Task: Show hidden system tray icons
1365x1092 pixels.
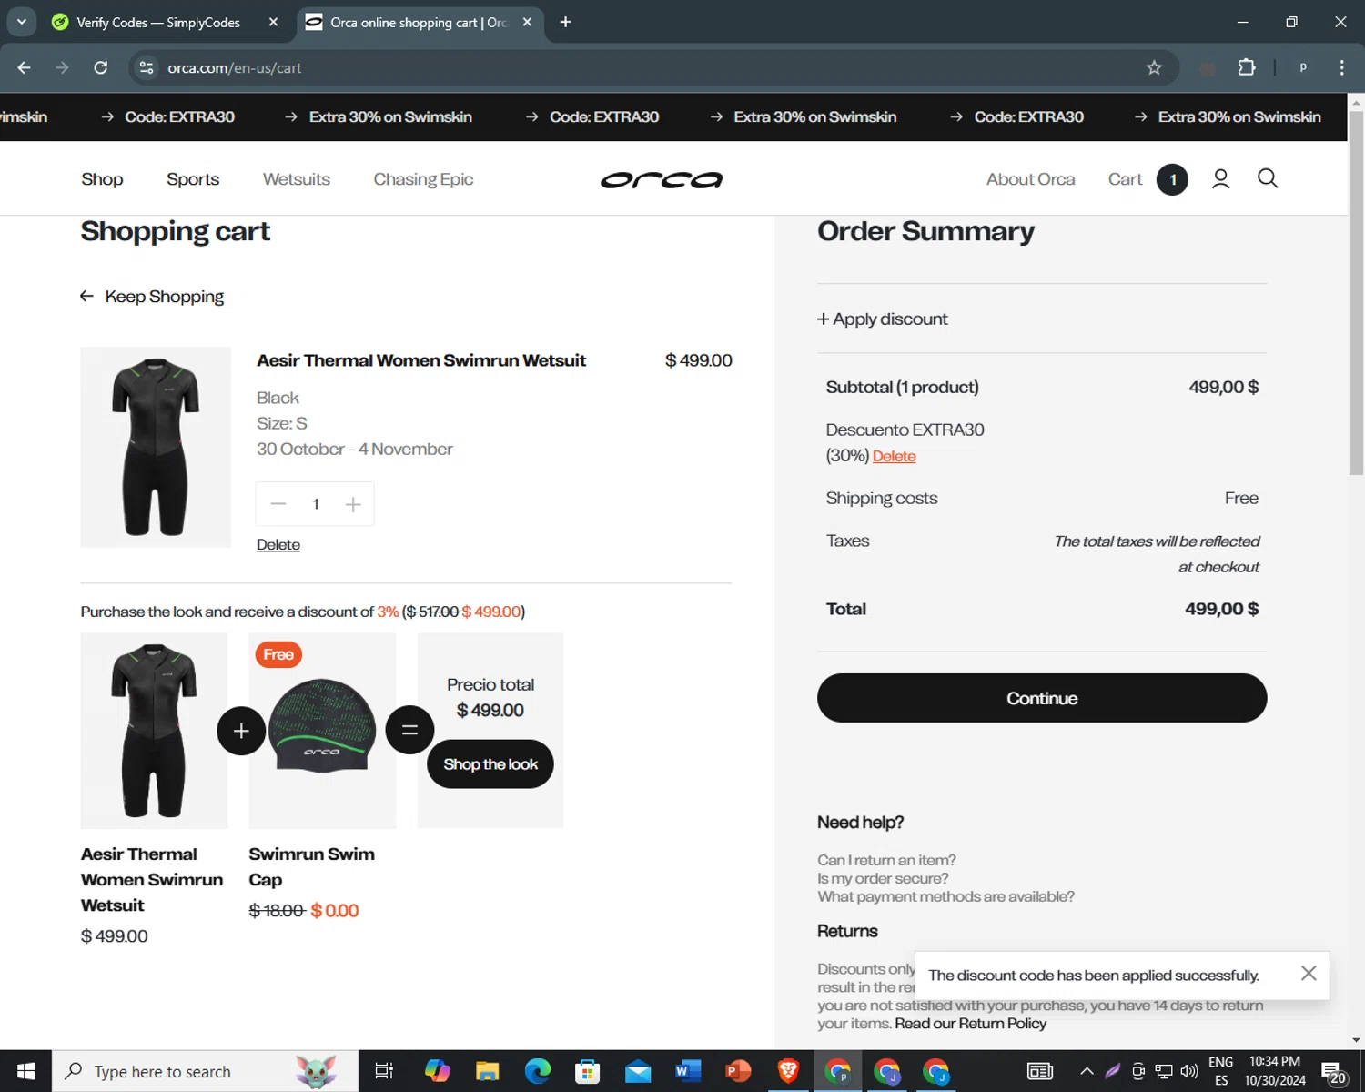Action: tap(1087, 1071)
